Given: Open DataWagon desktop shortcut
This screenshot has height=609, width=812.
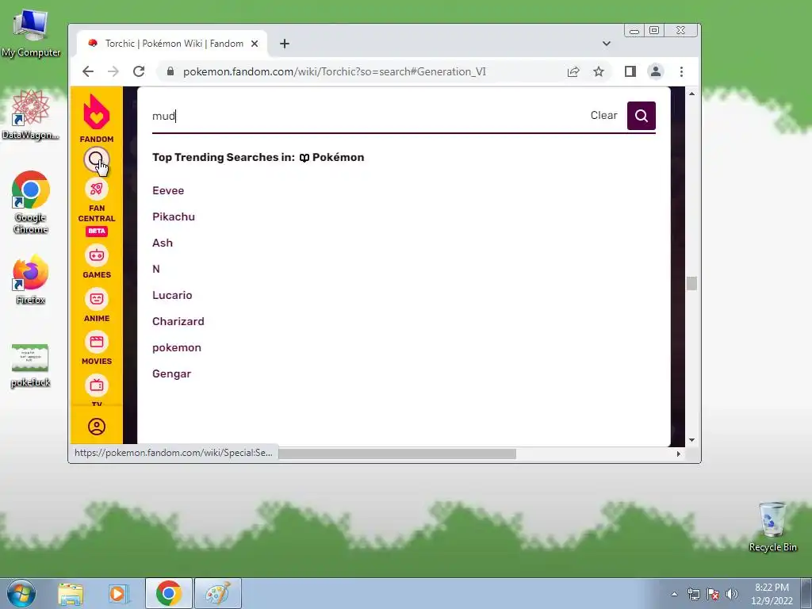Looking at the screenshot, I should [31, 115].
